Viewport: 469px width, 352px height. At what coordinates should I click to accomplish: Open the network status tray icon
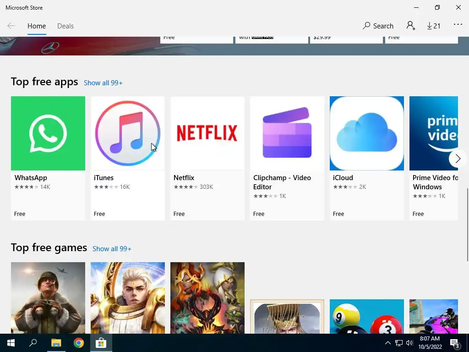399,343
